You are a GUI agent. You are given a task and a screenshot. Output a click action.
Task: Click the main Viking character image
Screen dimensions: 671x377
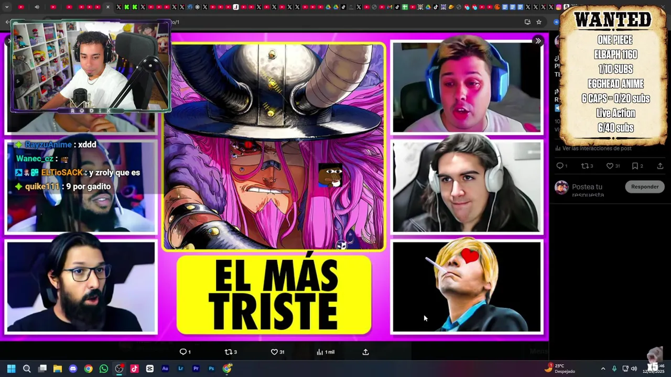274,146
